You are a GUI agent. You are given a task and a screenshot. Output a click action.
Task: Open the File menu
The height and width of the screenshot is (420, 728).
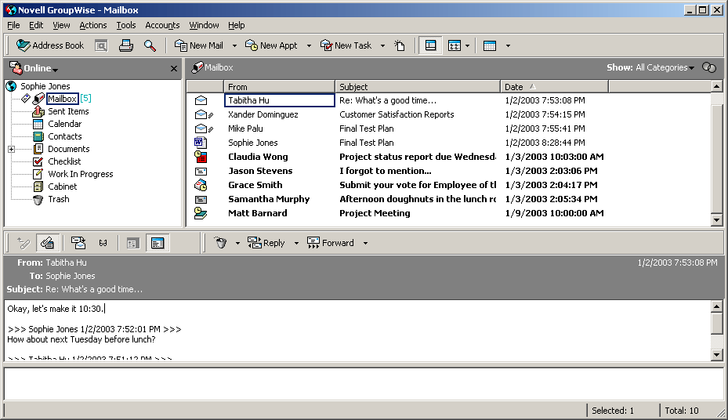[x=13, y=25]
